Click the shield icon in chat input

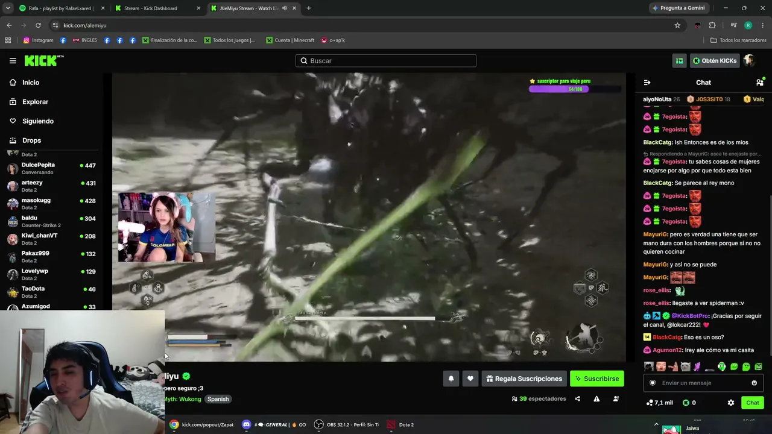pyautogui.click(x=652, y=383)
